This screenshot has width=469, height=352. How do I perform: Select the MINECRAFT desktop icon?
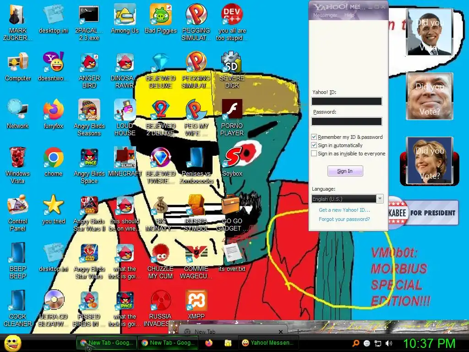125,162
